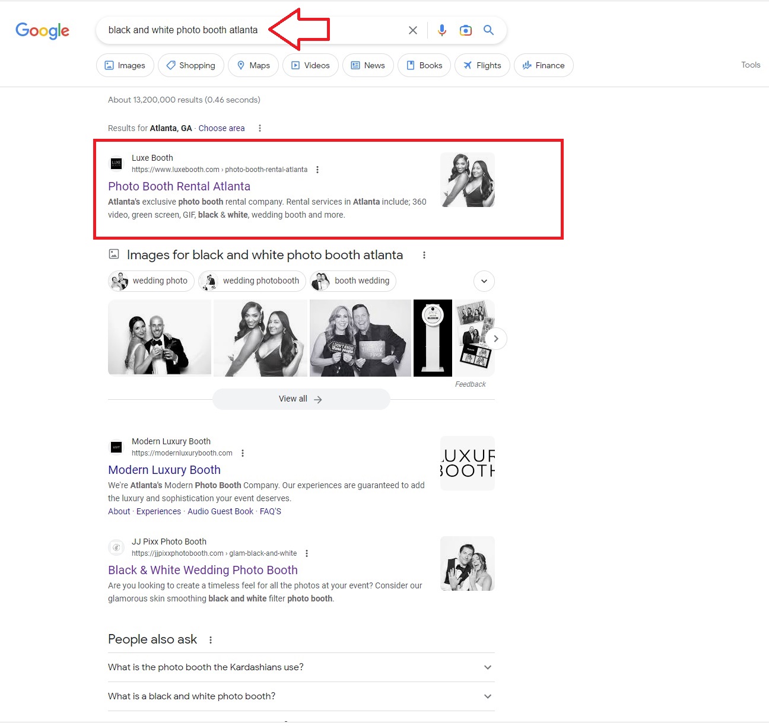Open the white photo booth kiosk thumbnail
Image resolution: width=769 pixels, height=726 pixels.
point(433,338)
